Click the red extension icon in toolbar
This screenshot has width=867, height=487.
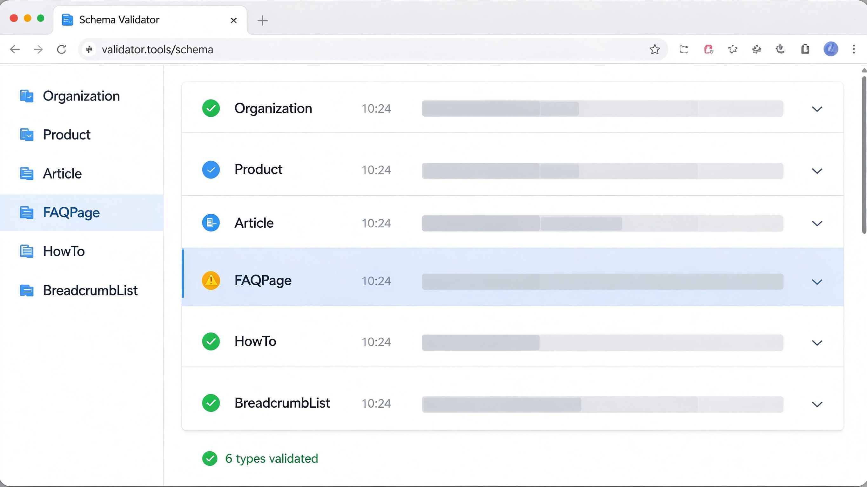(709, 49)
